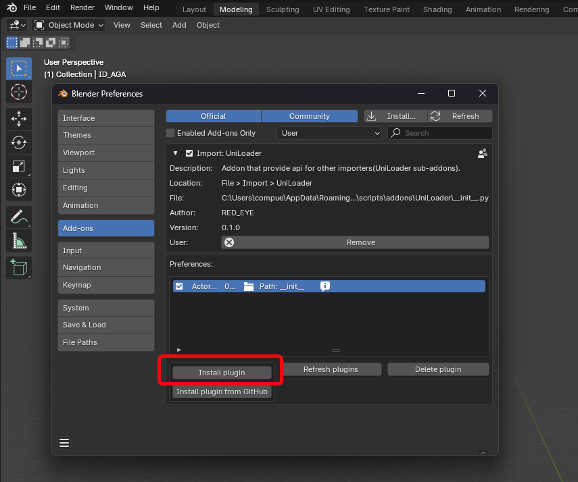Set selection mode to intersect
The image size is (578, 482).
tap(64, 43)
